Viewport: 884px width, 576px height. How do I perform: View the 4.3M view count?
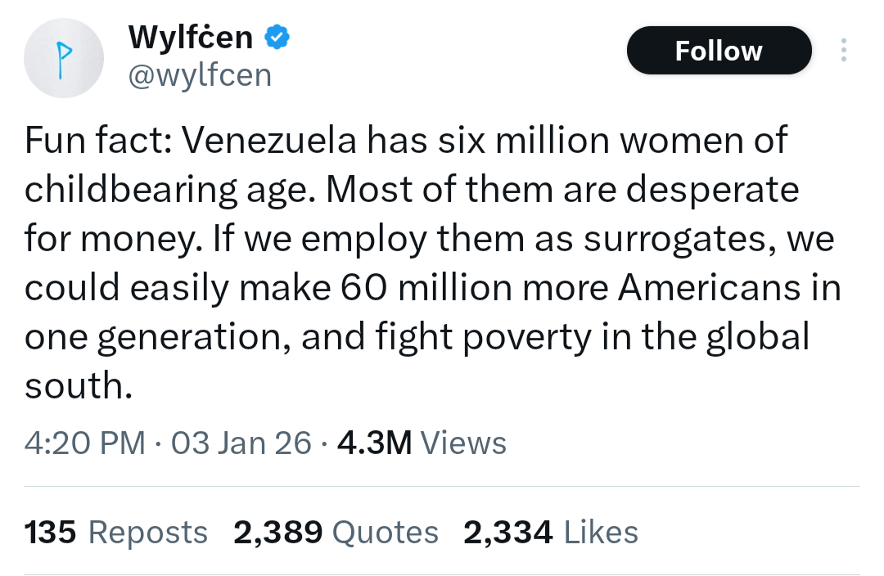(x=374, y=443)
